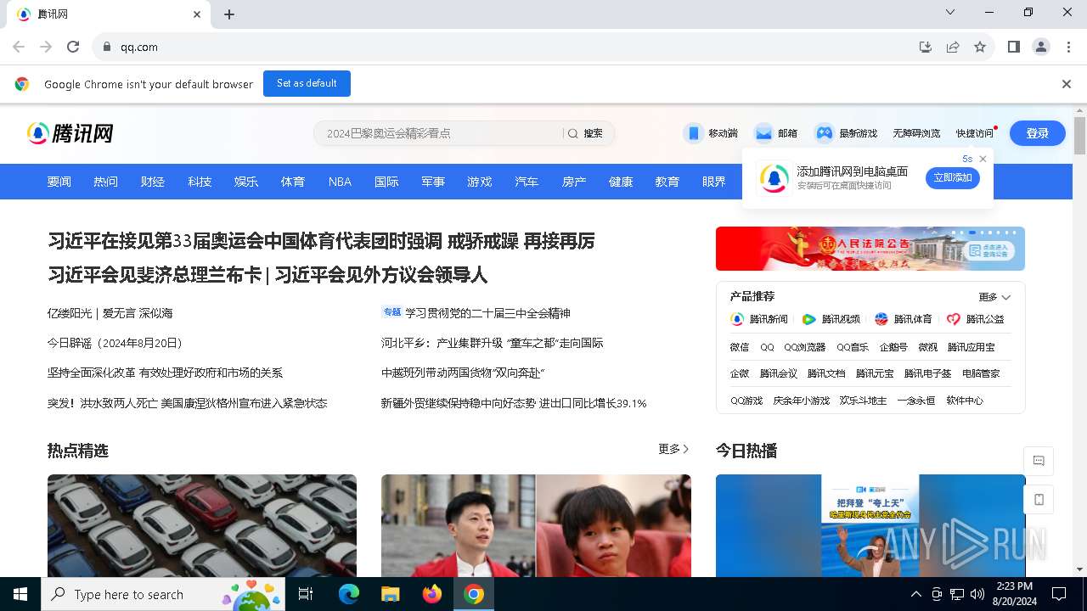Open the QQ音乐 product link
Viewport: 1087px width, 611px height.
(853, 347)
